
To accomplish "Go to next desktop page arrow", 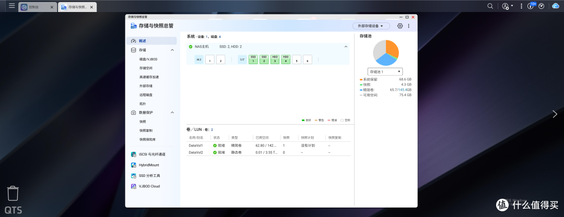I will tap(555, 114).
